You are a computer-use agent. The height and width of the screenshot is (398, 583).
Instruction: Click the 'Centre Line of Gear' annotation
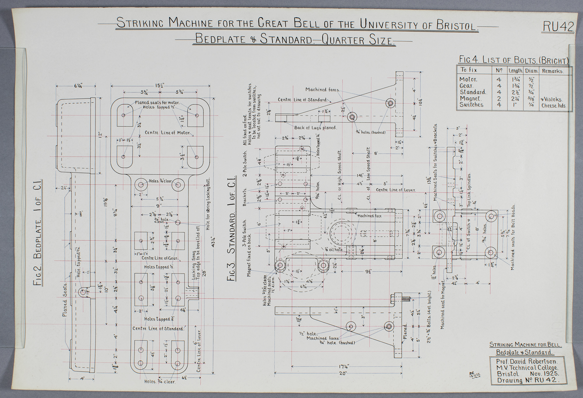[160, 258]
